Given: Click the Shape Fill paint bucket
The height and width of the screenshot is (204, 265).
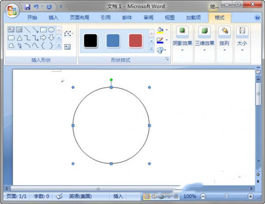Looking at the screenshot, I should pyautogui.click(x=160, y=30).
